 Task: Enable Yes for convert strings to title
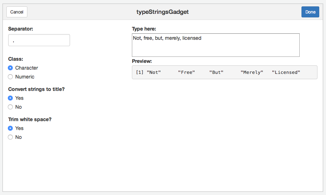click(x=10, y=98)
